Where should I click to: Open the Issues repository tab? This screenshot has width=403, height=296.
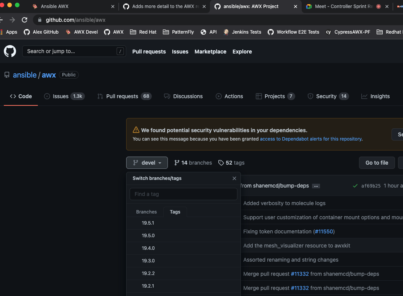click(64, 96)
